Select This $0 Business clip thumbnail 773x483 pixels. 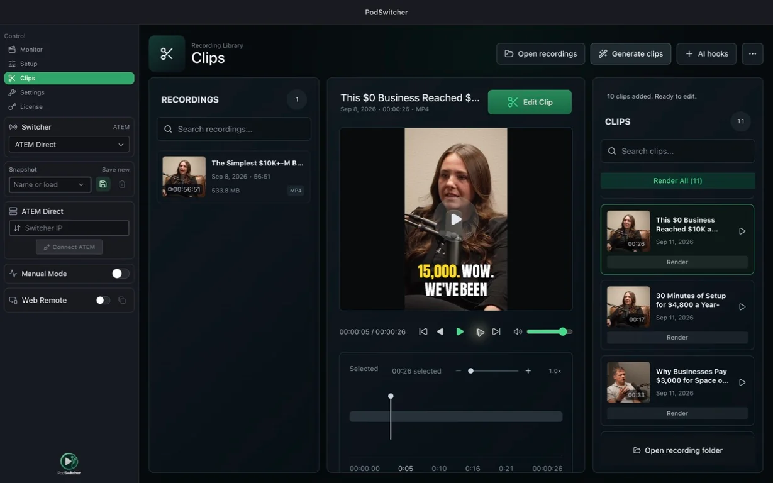click(628, 231)
